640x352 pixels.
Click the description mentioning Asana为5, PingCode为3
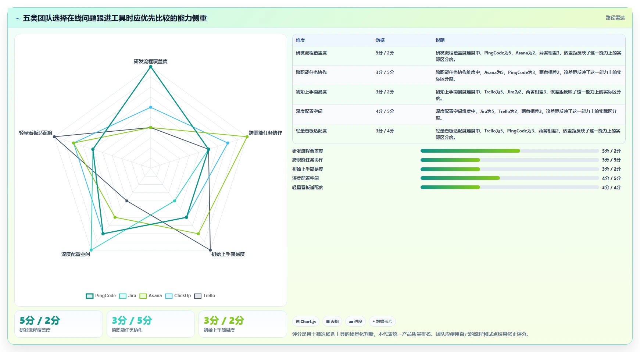click(x=529, y=76)
